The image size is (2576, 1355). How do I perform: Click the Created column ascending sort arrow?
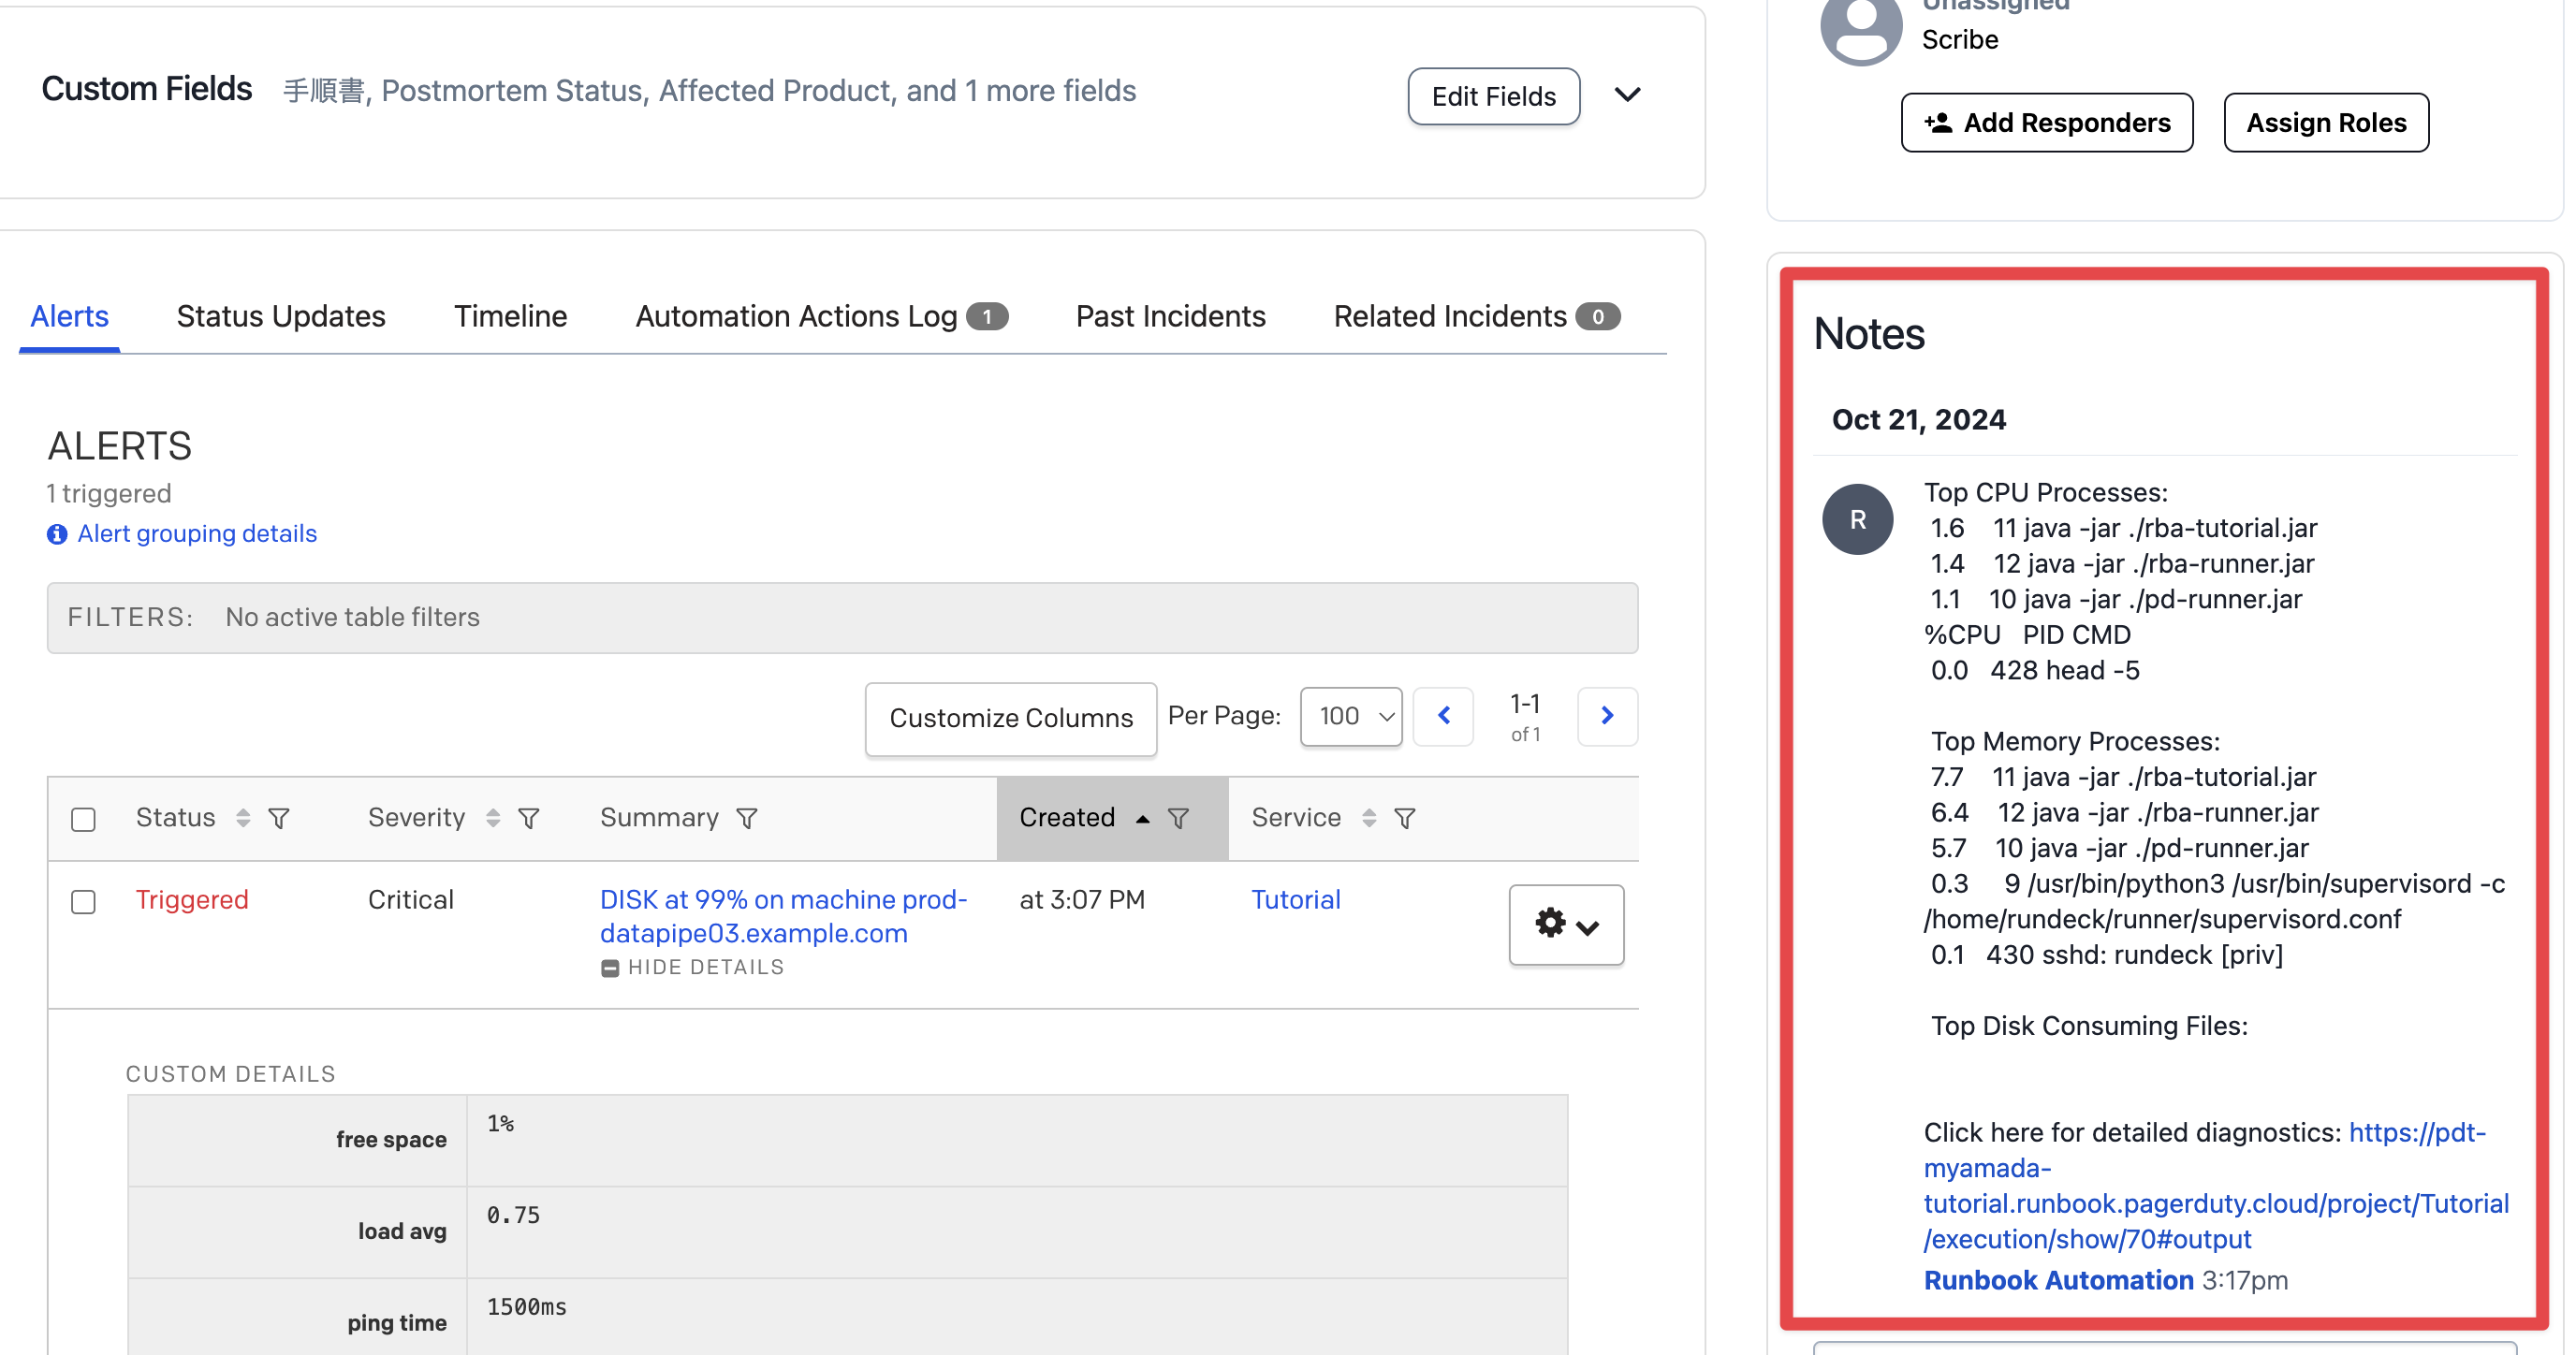click(1143, 818)
